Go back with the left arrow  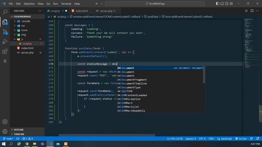[97, 4]
